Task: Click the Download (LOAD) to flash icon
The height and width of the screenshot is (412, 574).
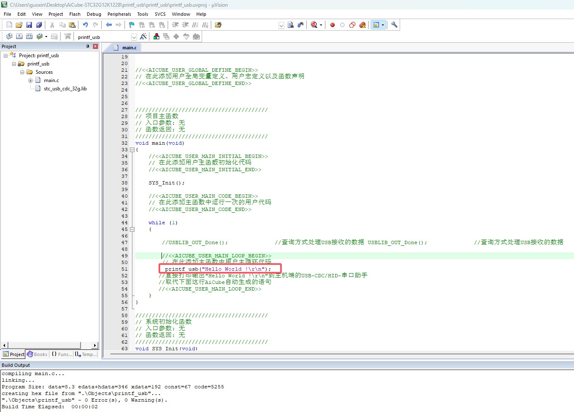Action: pyautogui.click(x=68, y=36)
